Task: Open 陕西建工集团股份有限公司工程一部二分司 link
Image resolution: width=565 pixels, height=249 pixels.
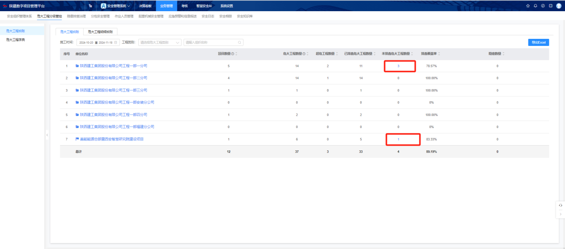Action: (x=113, y=78)
